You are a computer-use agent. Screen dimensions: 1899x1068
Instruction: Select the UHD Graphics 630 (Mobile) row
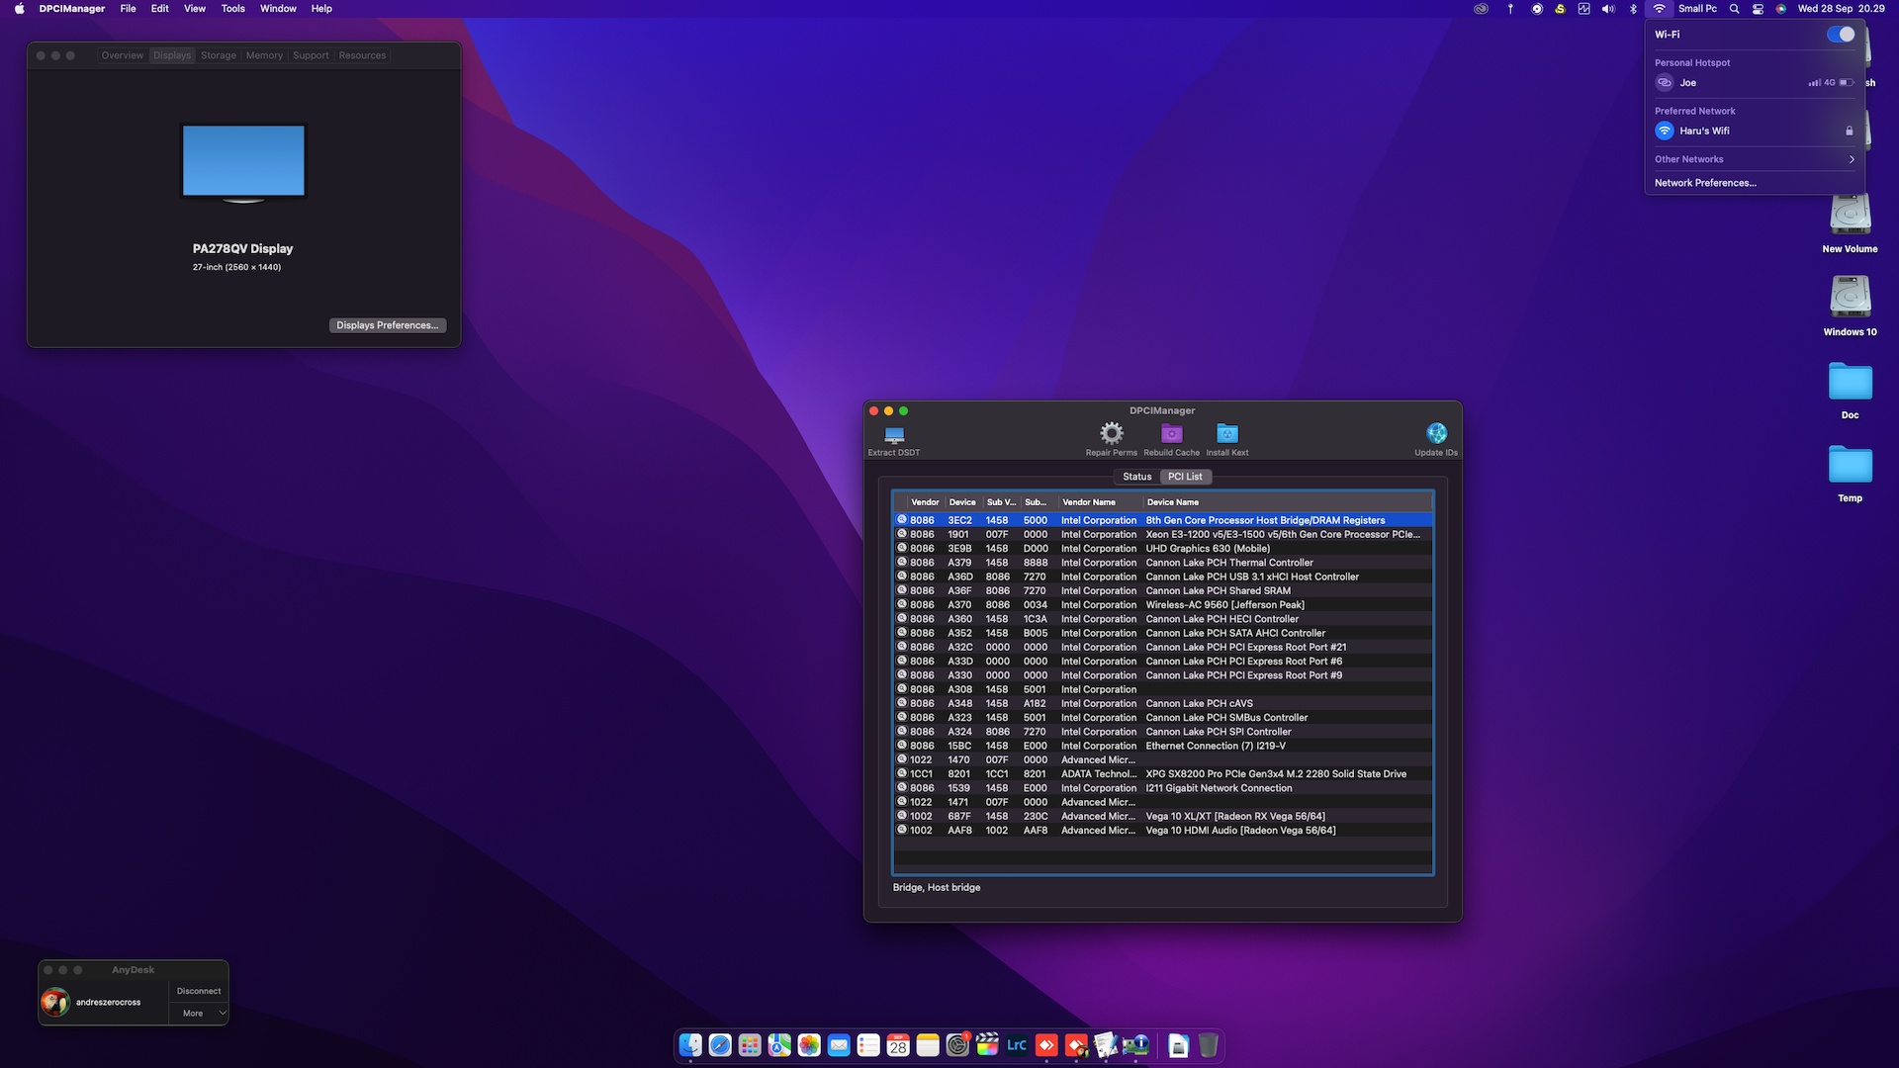1162,549
